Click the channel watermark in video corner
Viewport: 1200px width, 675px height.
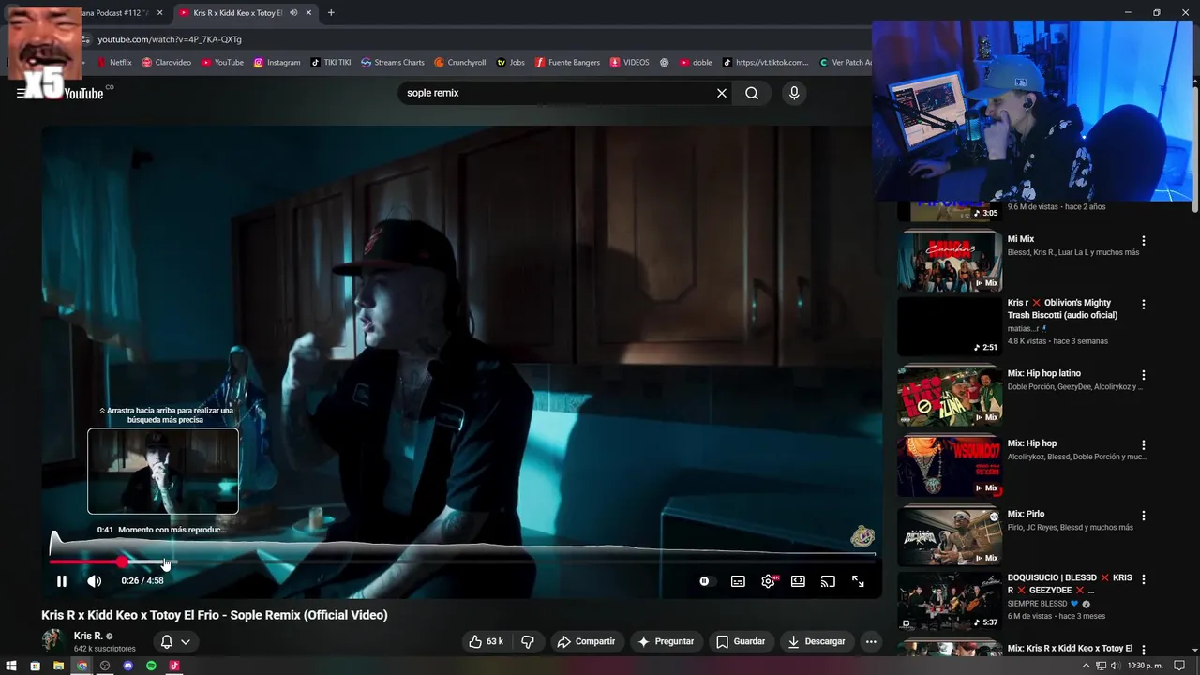(x=862, y=536)
